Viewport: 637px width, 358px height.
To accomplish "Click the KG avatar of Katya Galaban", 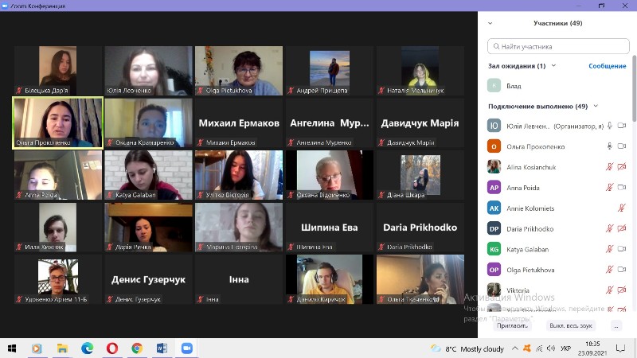I will pyautogui.click(x=494, y=249).
